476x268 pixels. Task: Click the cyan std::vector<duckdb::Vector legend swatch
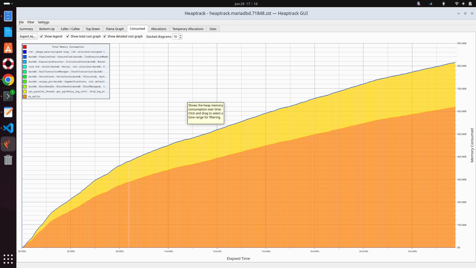pos(25,67)
